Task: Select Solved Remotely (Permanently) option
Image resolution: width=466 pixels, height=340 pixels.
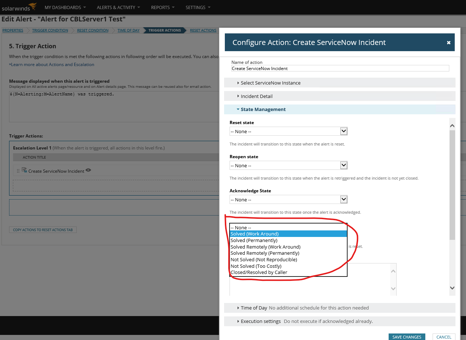Action: point(288,253)
